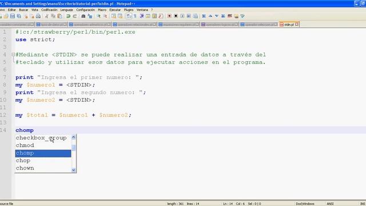Click the up-arrow plugin toolbar icon

click(x=210, y=16)
